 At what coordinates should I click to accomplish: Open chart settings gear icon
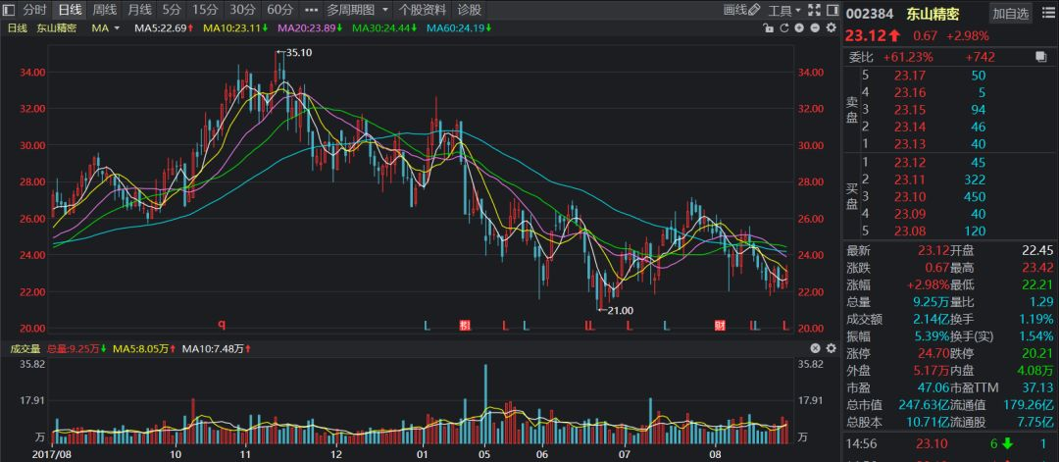[x=829, y=27]
